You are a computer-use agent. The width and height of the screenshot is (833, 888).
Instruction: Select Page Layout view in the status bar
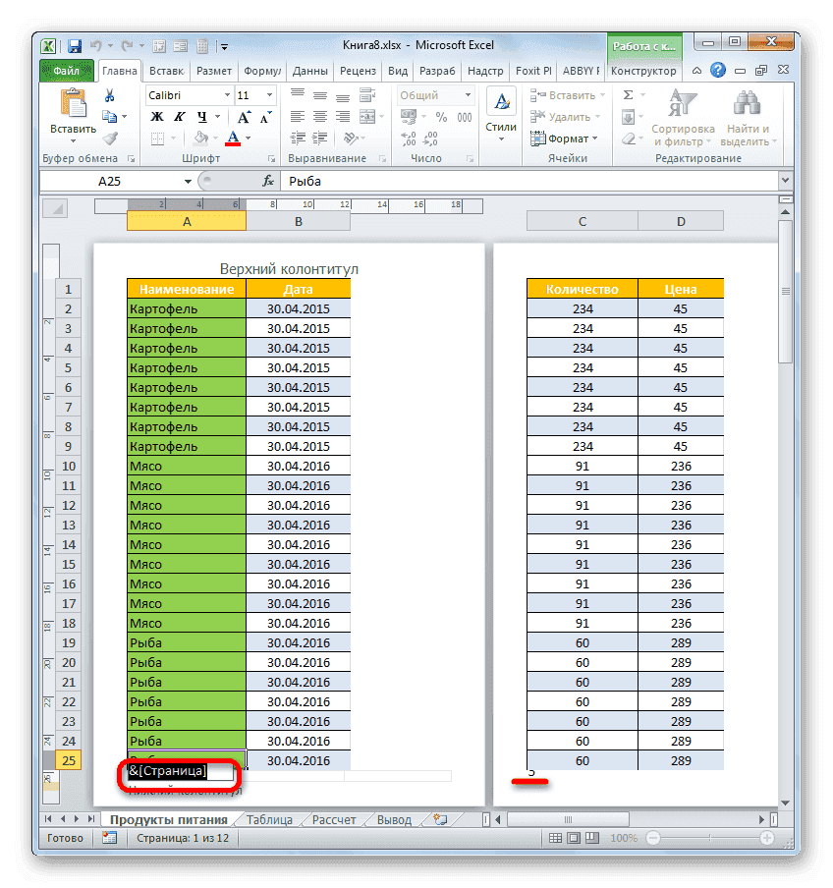[574, 839]
